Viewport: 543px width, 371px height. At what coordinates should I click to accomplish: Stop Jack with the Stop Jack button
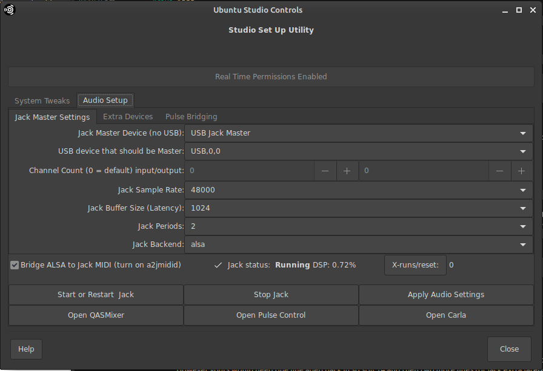tap(271, 295)
